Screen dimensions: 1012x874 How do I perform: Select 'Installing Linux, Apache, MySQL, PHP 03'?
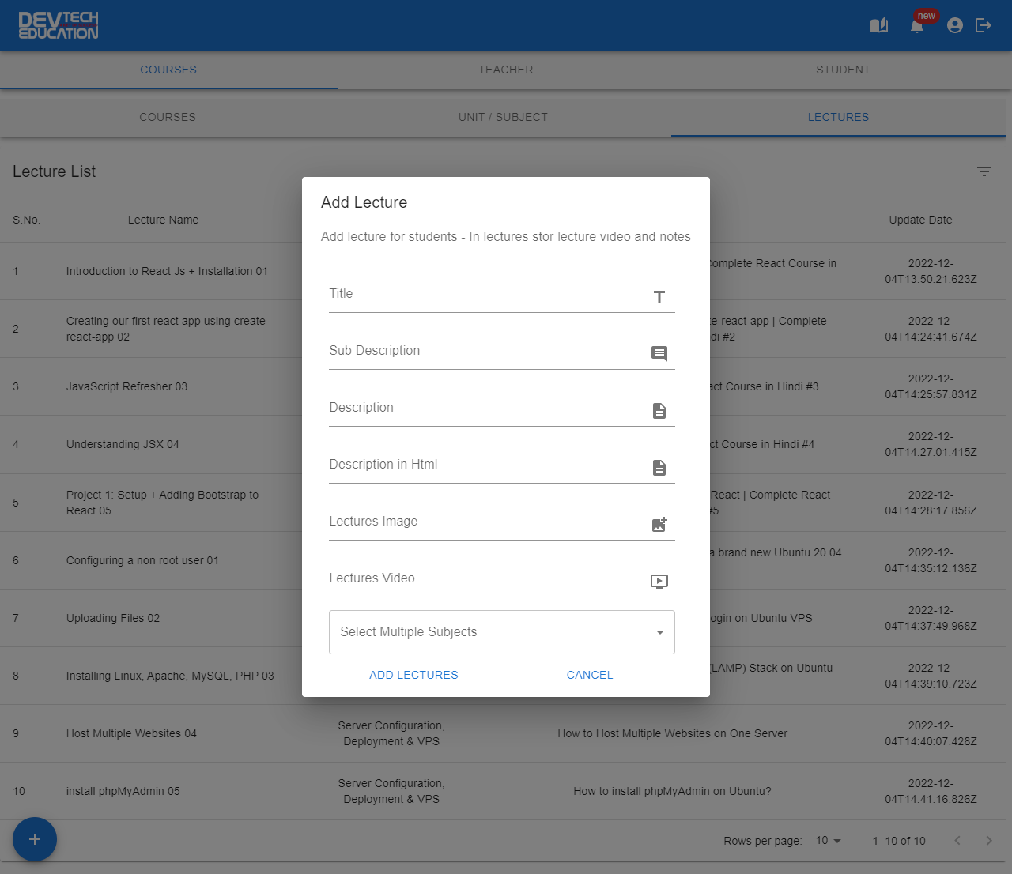[x=170, y=676]
